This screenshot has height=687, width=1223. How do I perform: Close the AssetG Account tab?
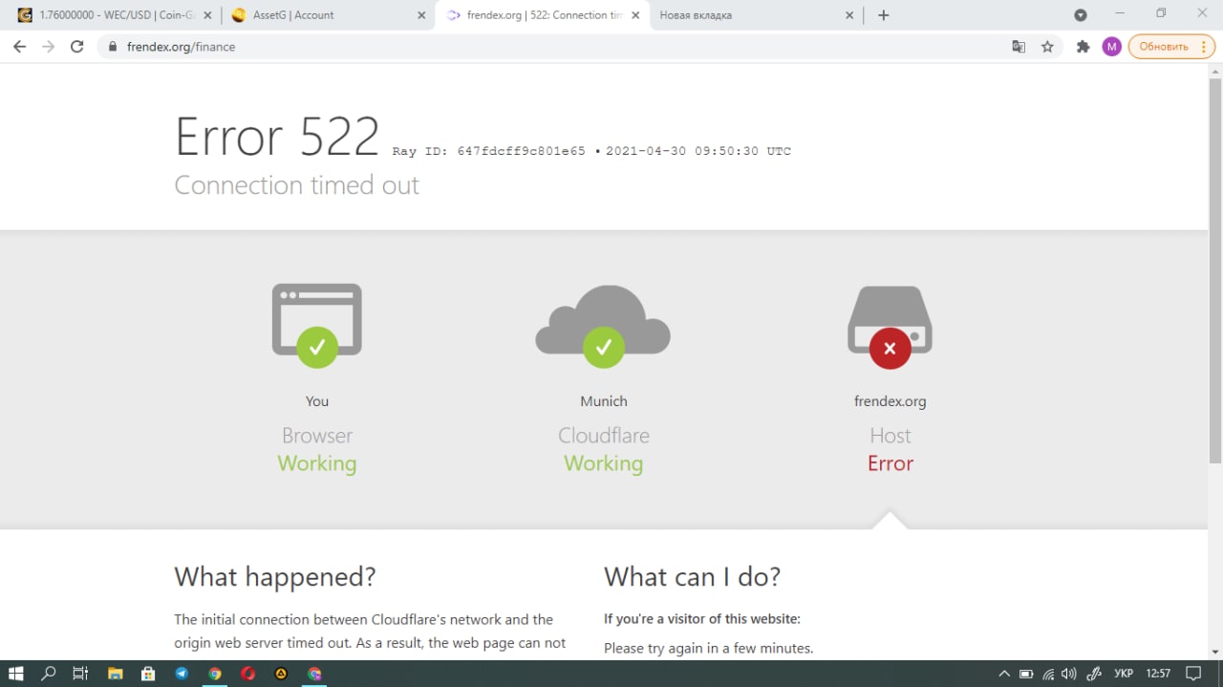point(421,15)
